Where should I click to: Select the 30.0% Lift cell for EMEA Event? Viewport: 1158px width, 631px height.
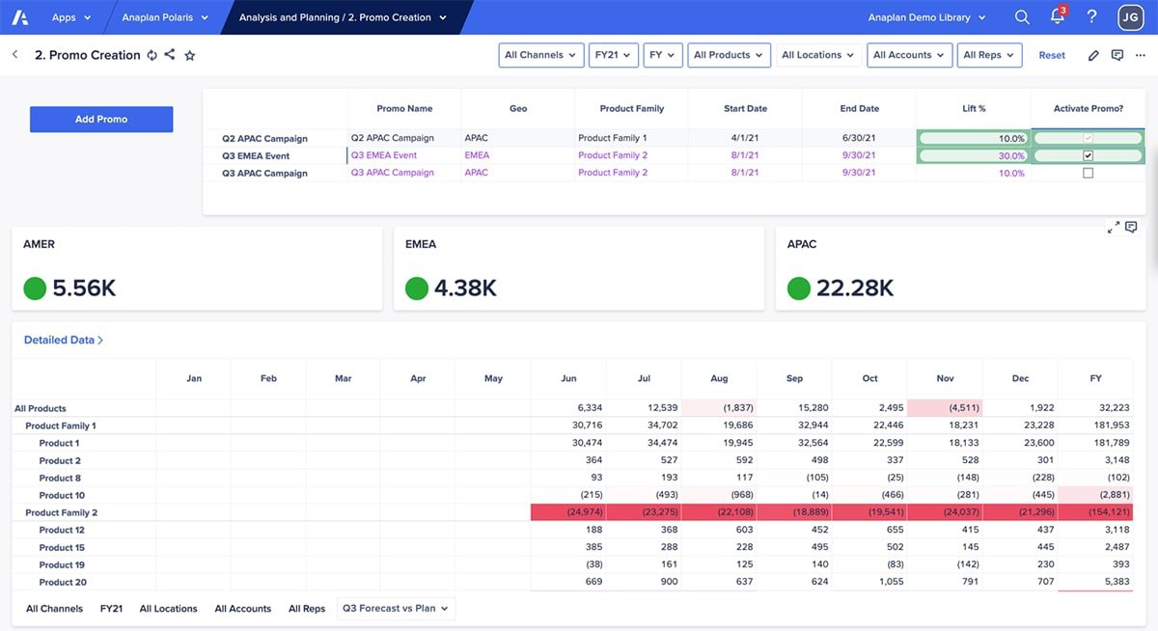tap(972, 155)
